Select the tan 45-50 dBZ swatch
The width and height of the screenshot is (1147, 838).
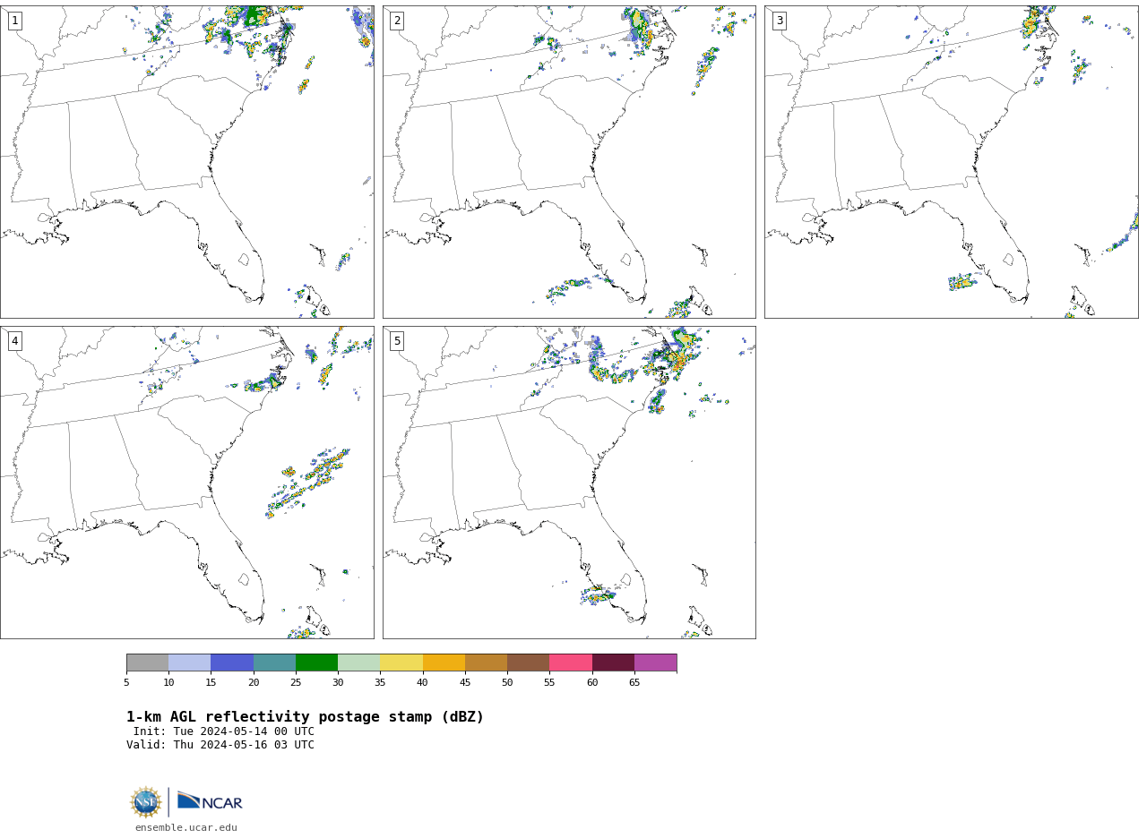click(486, 663)
